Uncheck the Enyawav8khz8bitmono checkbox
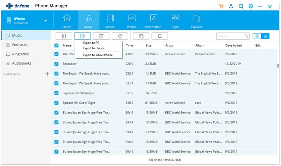This screenshot has height=166, width=281. (x=57, y=93)
